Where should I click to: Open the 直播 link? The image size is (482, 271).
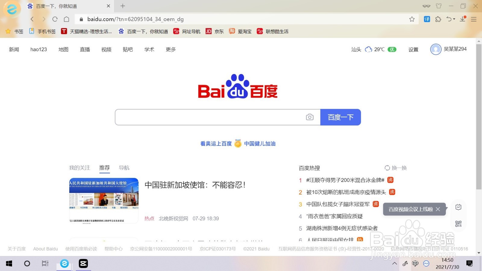pyautogui.click(x=85, y=49)
